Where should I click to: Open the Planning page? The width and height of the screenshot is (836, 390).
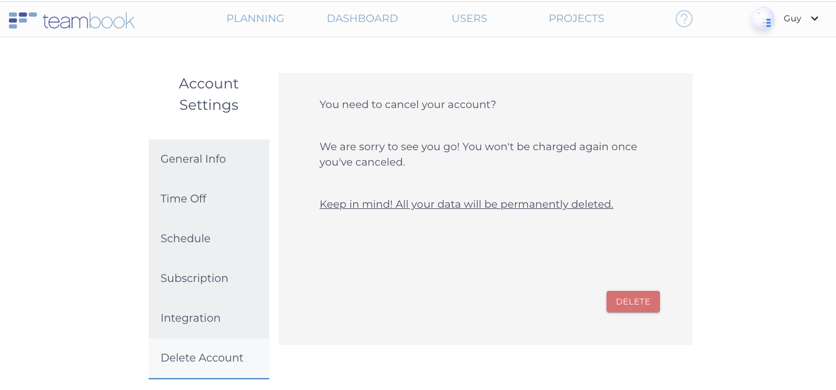click(x=255, y=18)
